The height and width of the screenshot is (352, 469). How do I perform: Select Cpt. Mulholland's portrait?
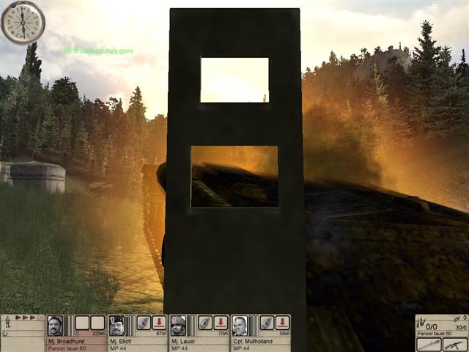coord(240,326)
